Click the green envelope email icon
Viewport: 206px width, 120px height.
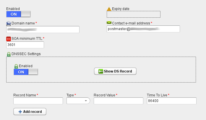pos(109,23)
